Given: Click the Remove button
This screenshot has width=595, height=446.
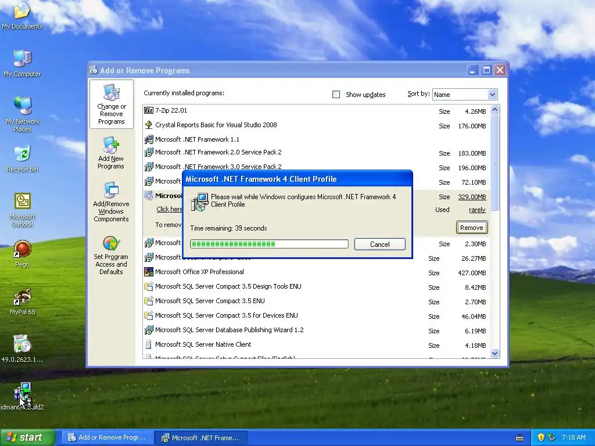Looking at the screenshot, I should 472,228.
